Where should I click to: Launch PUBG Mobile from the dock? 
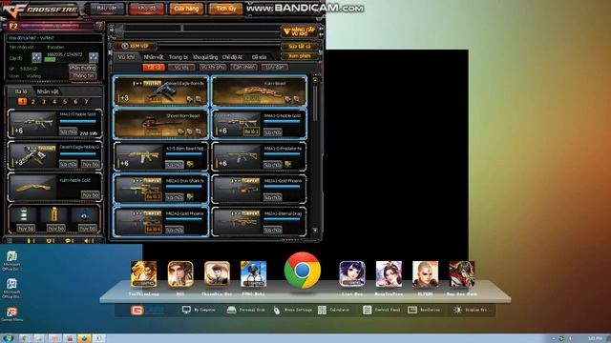(253, 274)
